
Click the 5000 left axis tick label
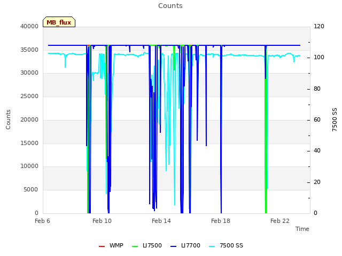[31, 190]
